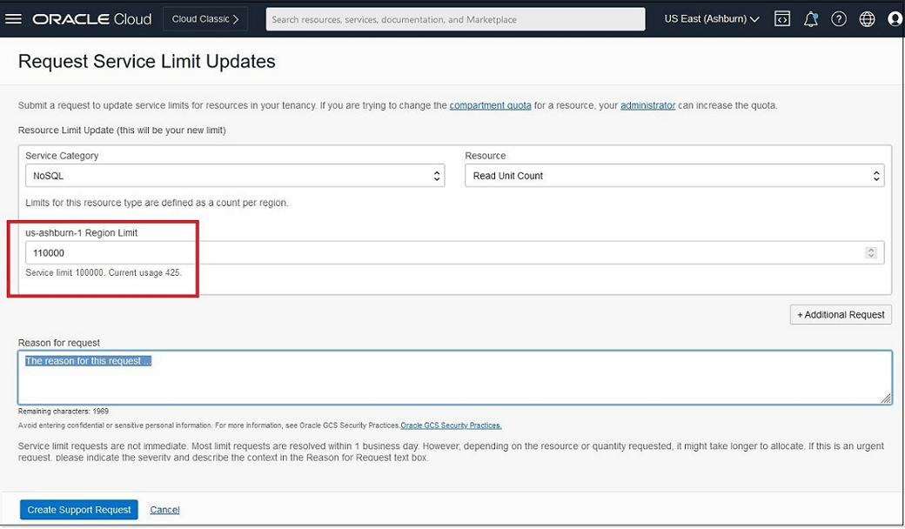
Task: Focus the search resources and services box
Action: (455, 19)
